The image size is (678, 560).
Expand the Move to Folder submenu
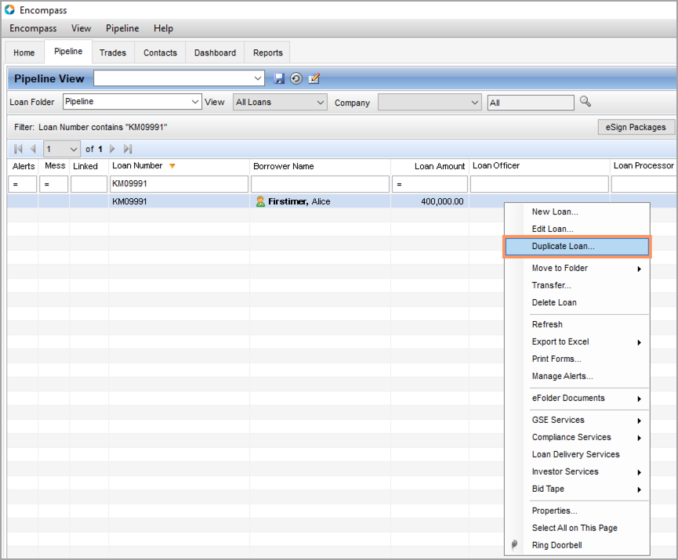pos(639,269)
